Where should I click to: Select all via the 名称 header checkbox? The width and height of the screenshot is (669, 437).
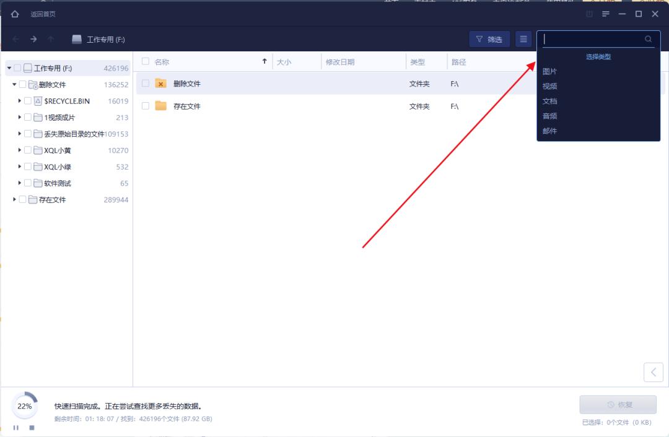point(146,61)
